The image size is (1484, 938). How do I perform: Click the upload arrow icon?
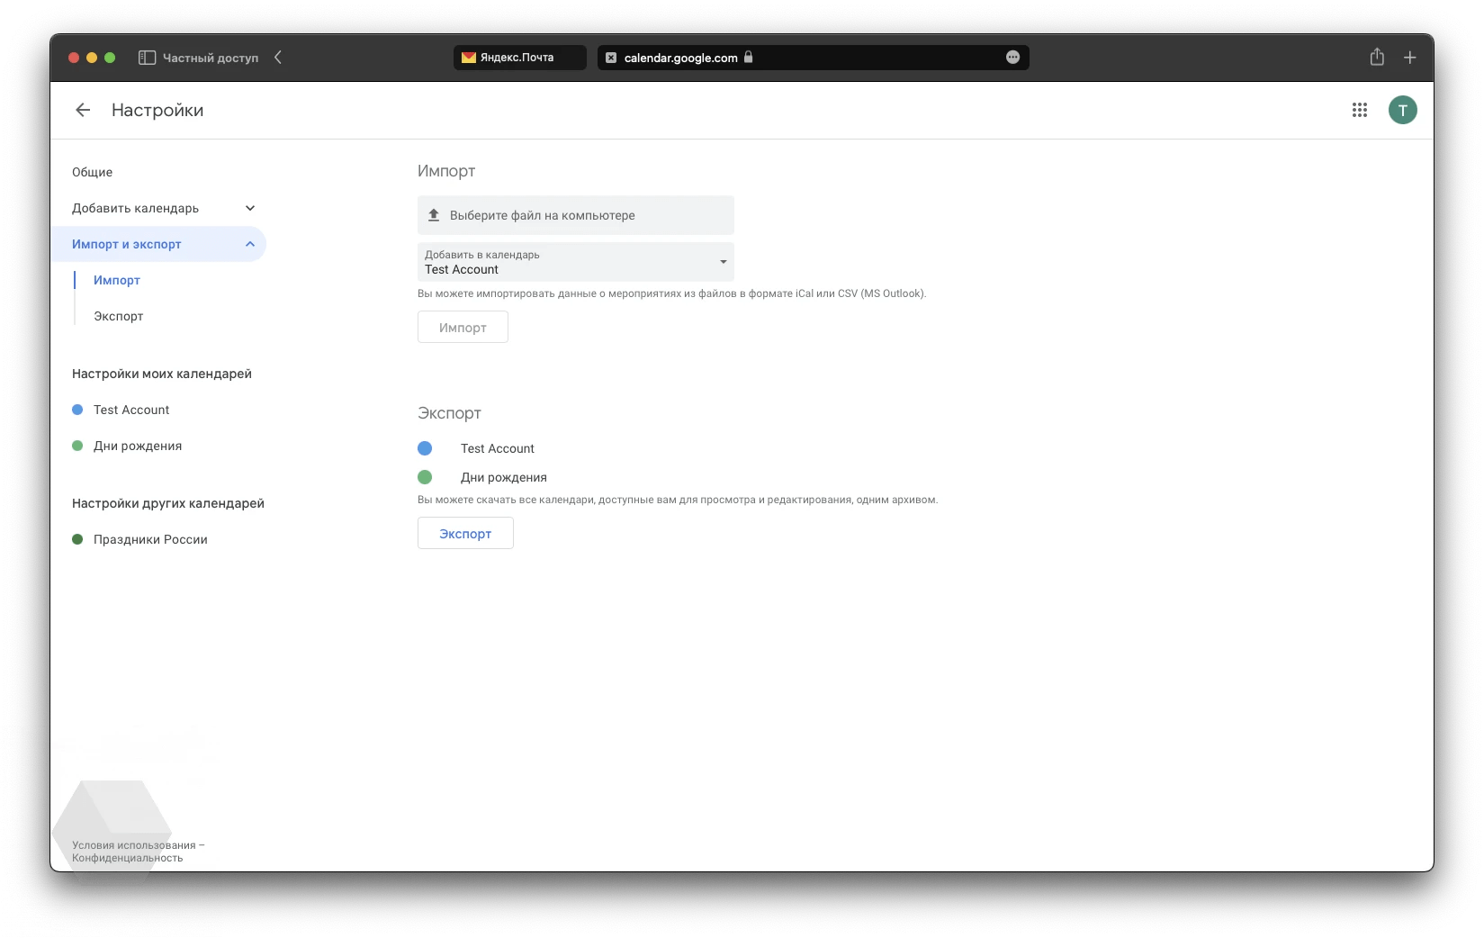tap(434, 215)
